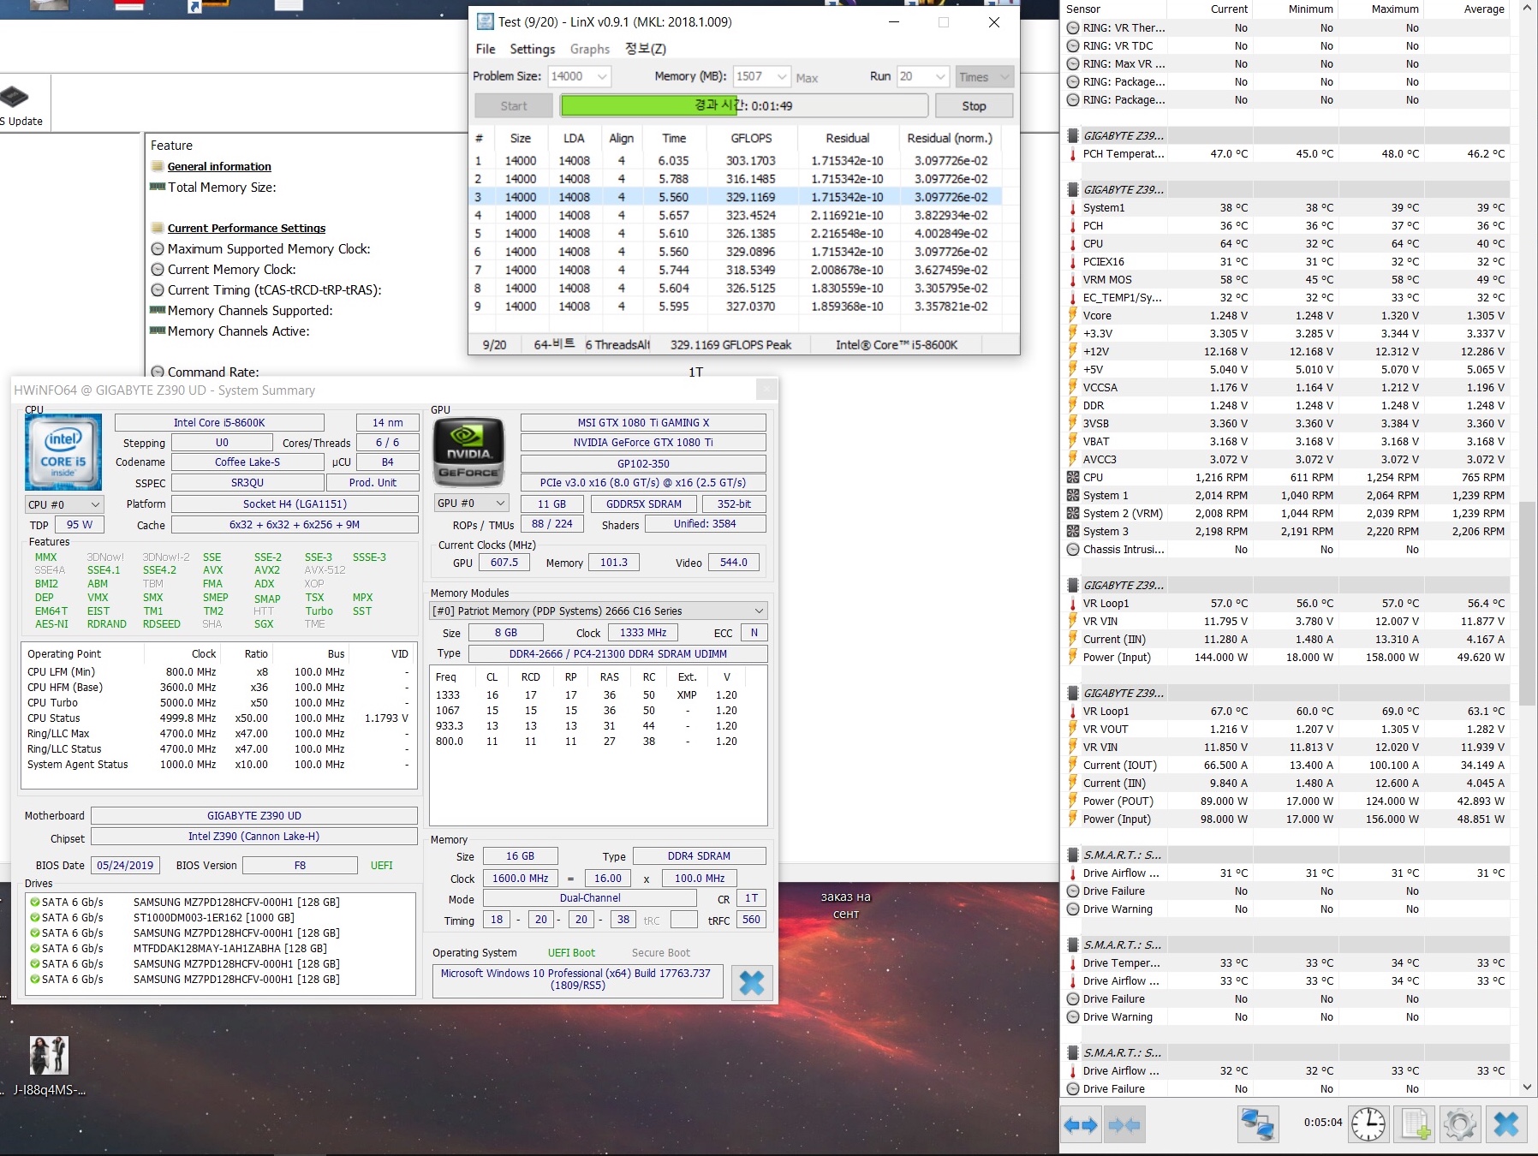Open the File menu in LinX
This screenshot has height=1156, width=1538.
tap(486, 49)
